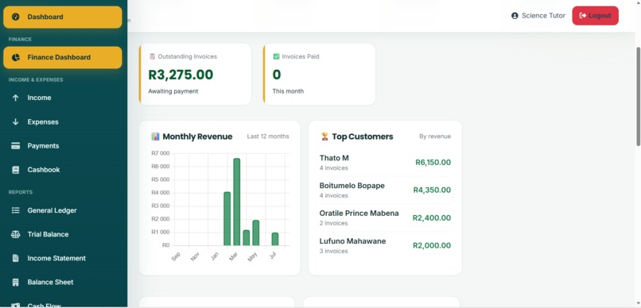Click the Last 12 months label
This screenshot has width=641, height=308.
268,137
